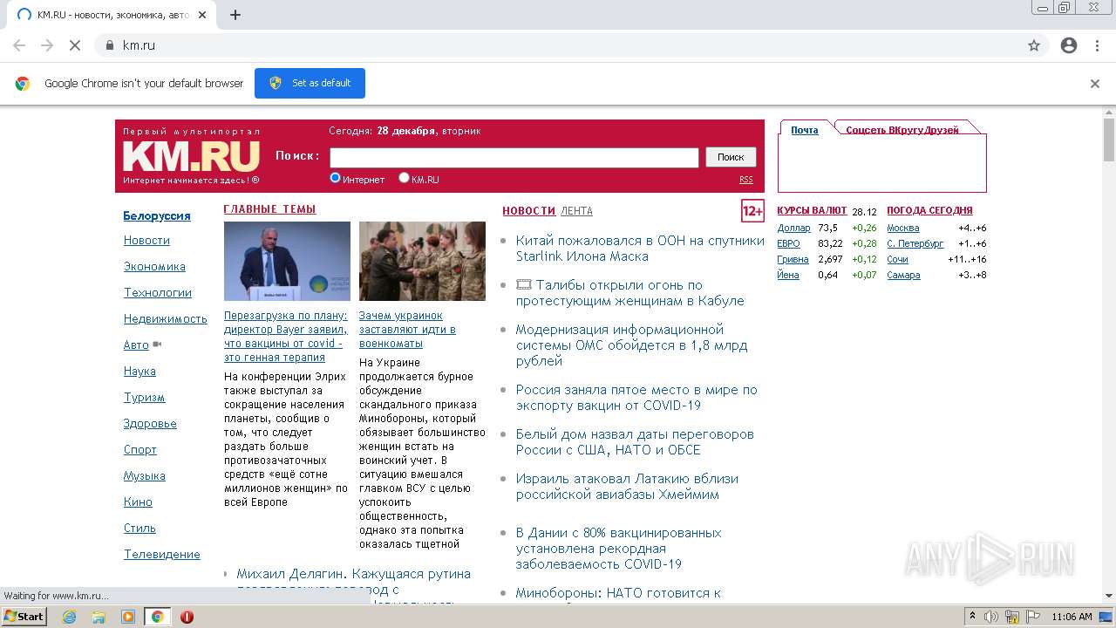
Task: Stop loading the page
Action: [x=75, y=45]
